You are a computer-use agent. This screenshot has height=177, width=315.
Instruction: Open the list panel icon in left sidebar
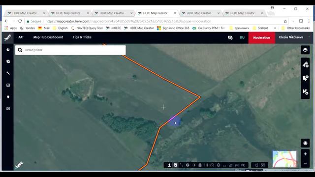click(8, 85)
